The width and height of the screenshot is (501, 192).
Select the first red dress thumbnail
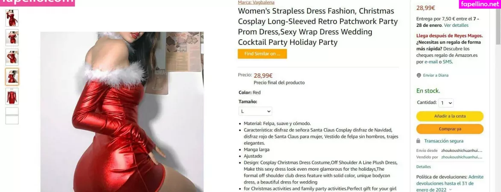tap(12, 18)
